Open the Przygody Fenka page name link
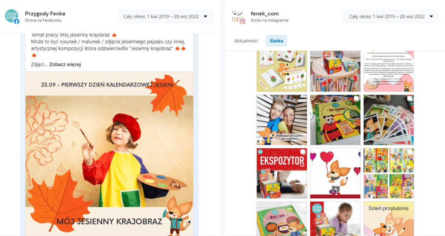 45,13
